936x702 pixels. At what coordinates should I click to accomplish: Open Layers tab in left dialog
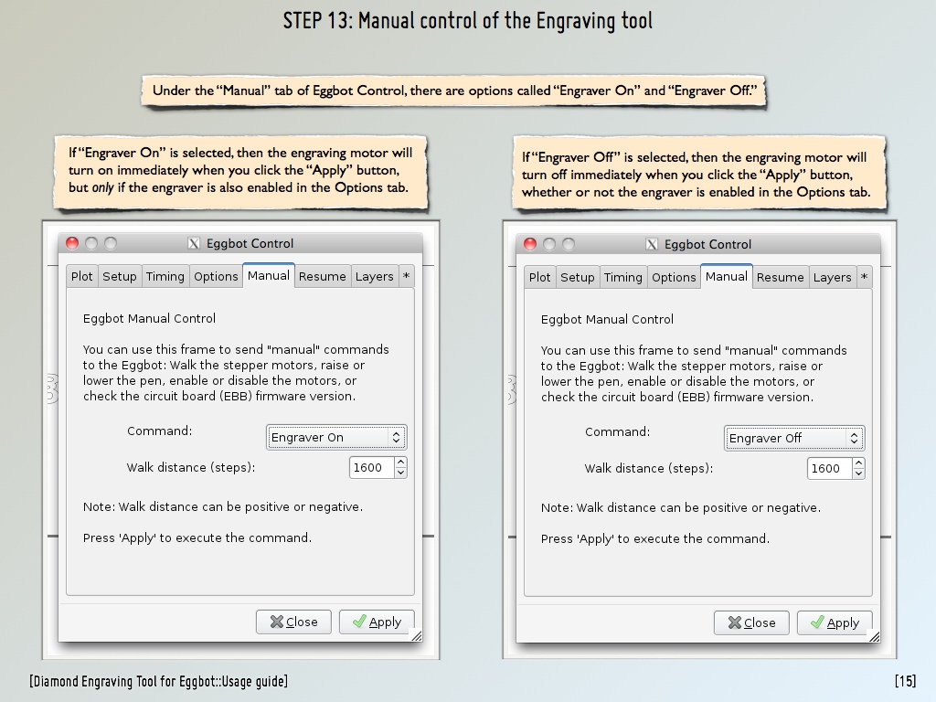point(374,277)
